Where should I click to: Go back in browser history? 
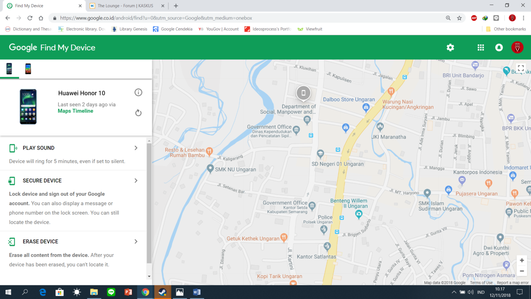pos(7,18)
